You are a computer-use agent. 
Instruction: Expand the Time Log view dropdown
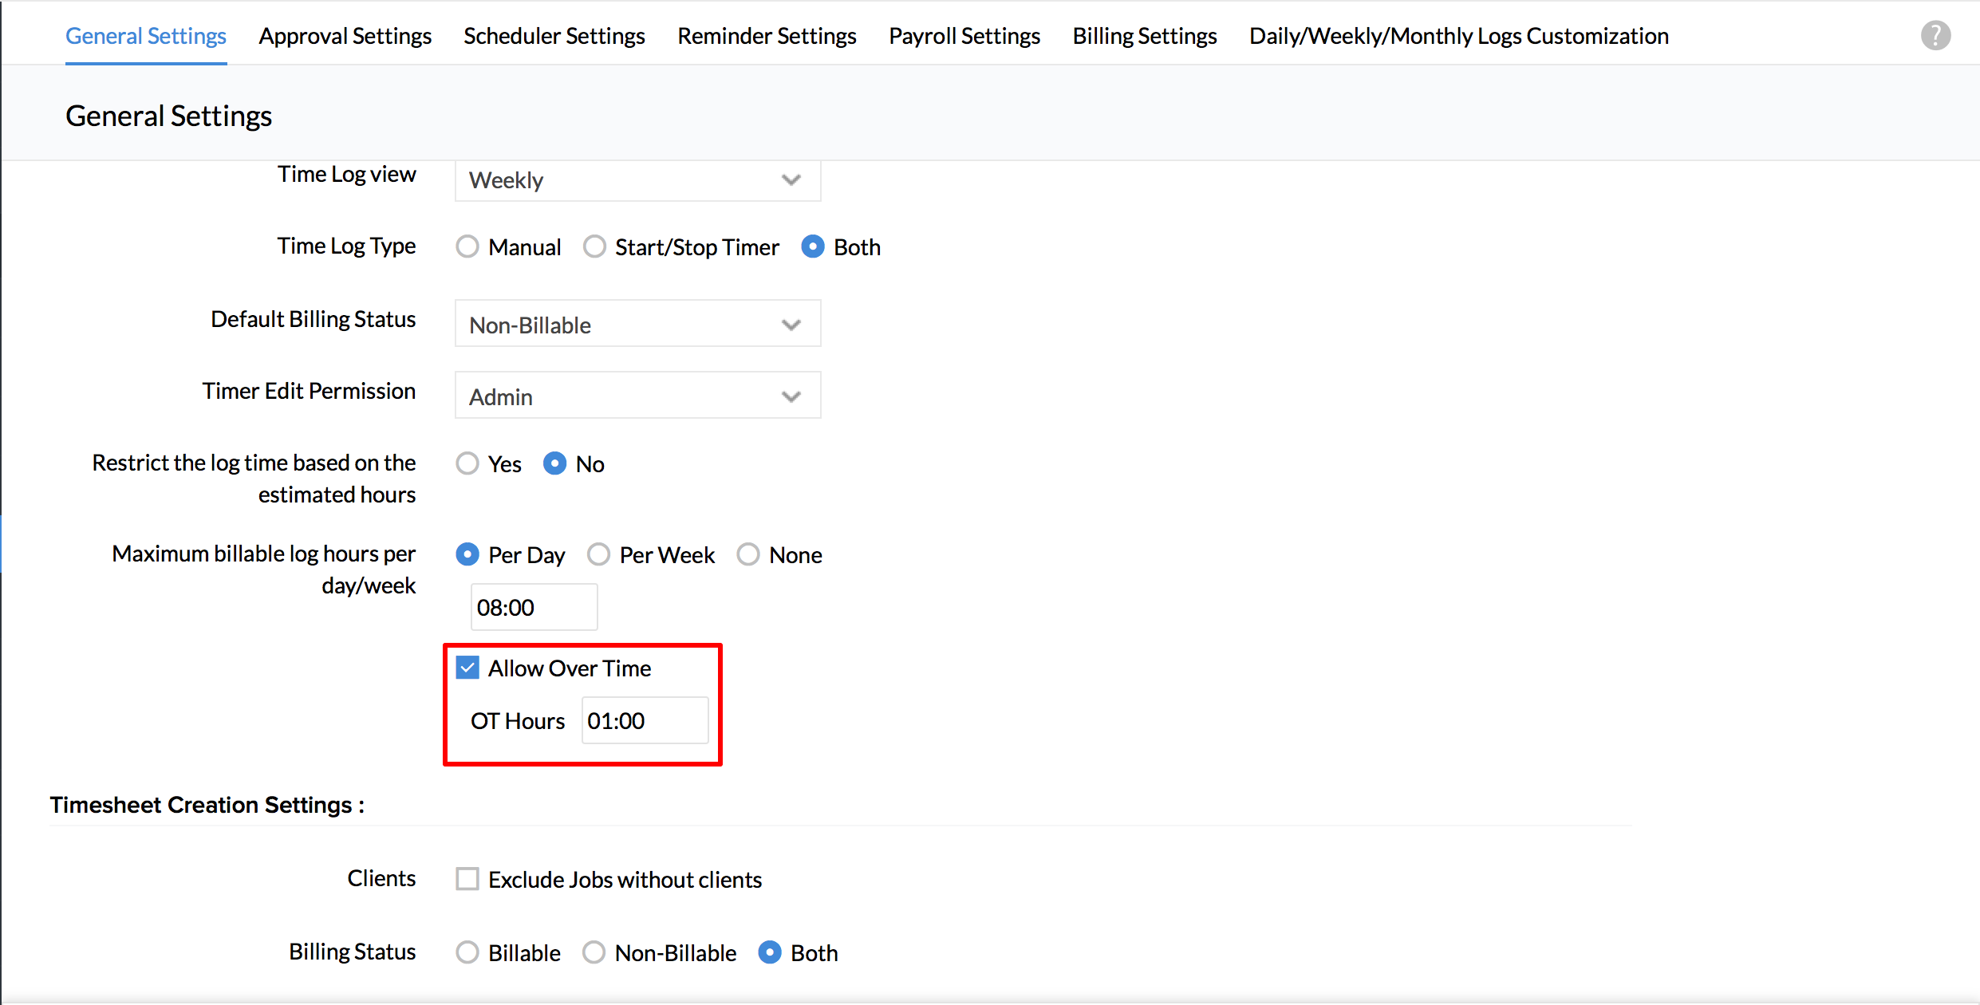pyautogui.click(x=637, y=180)
